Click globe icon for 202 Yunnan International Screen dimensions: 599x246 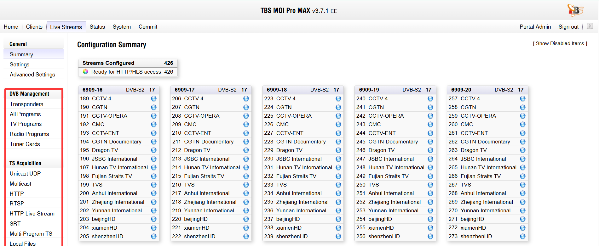pos(154,210)
